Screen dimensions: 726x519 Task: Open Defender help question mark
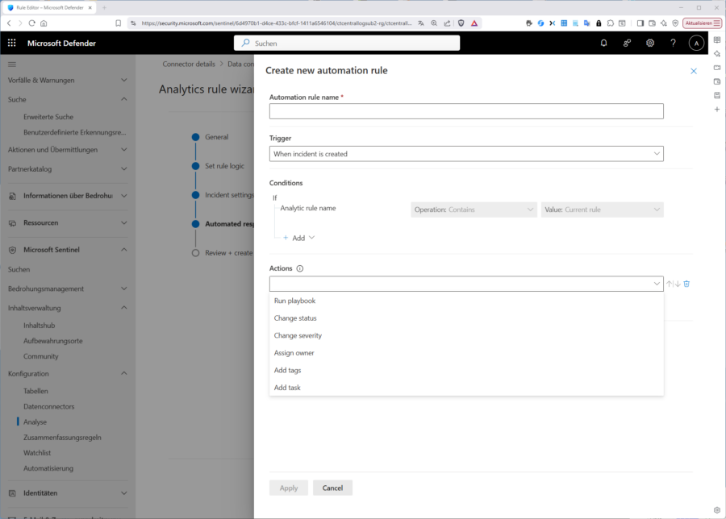(674, 43)
